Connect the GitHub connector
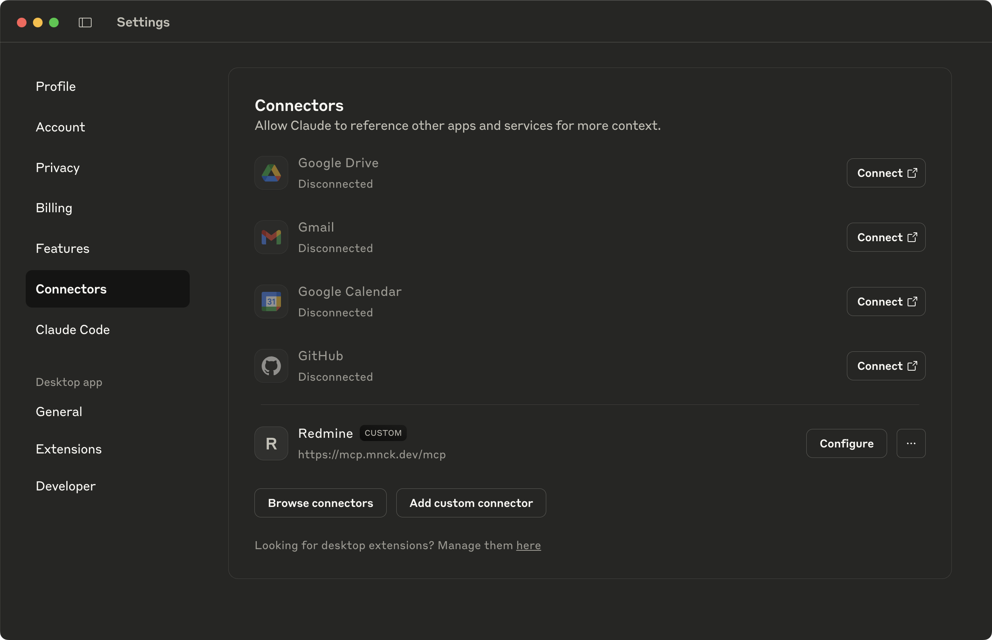 885,366
